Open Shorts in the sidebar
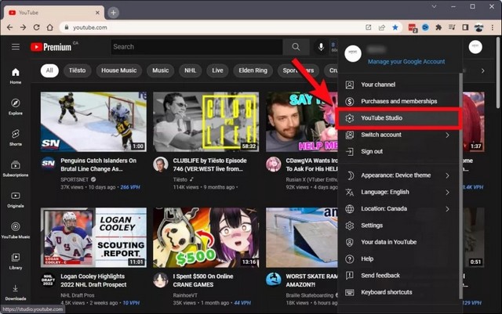This screenshot has width=502, height=314. 16,138
